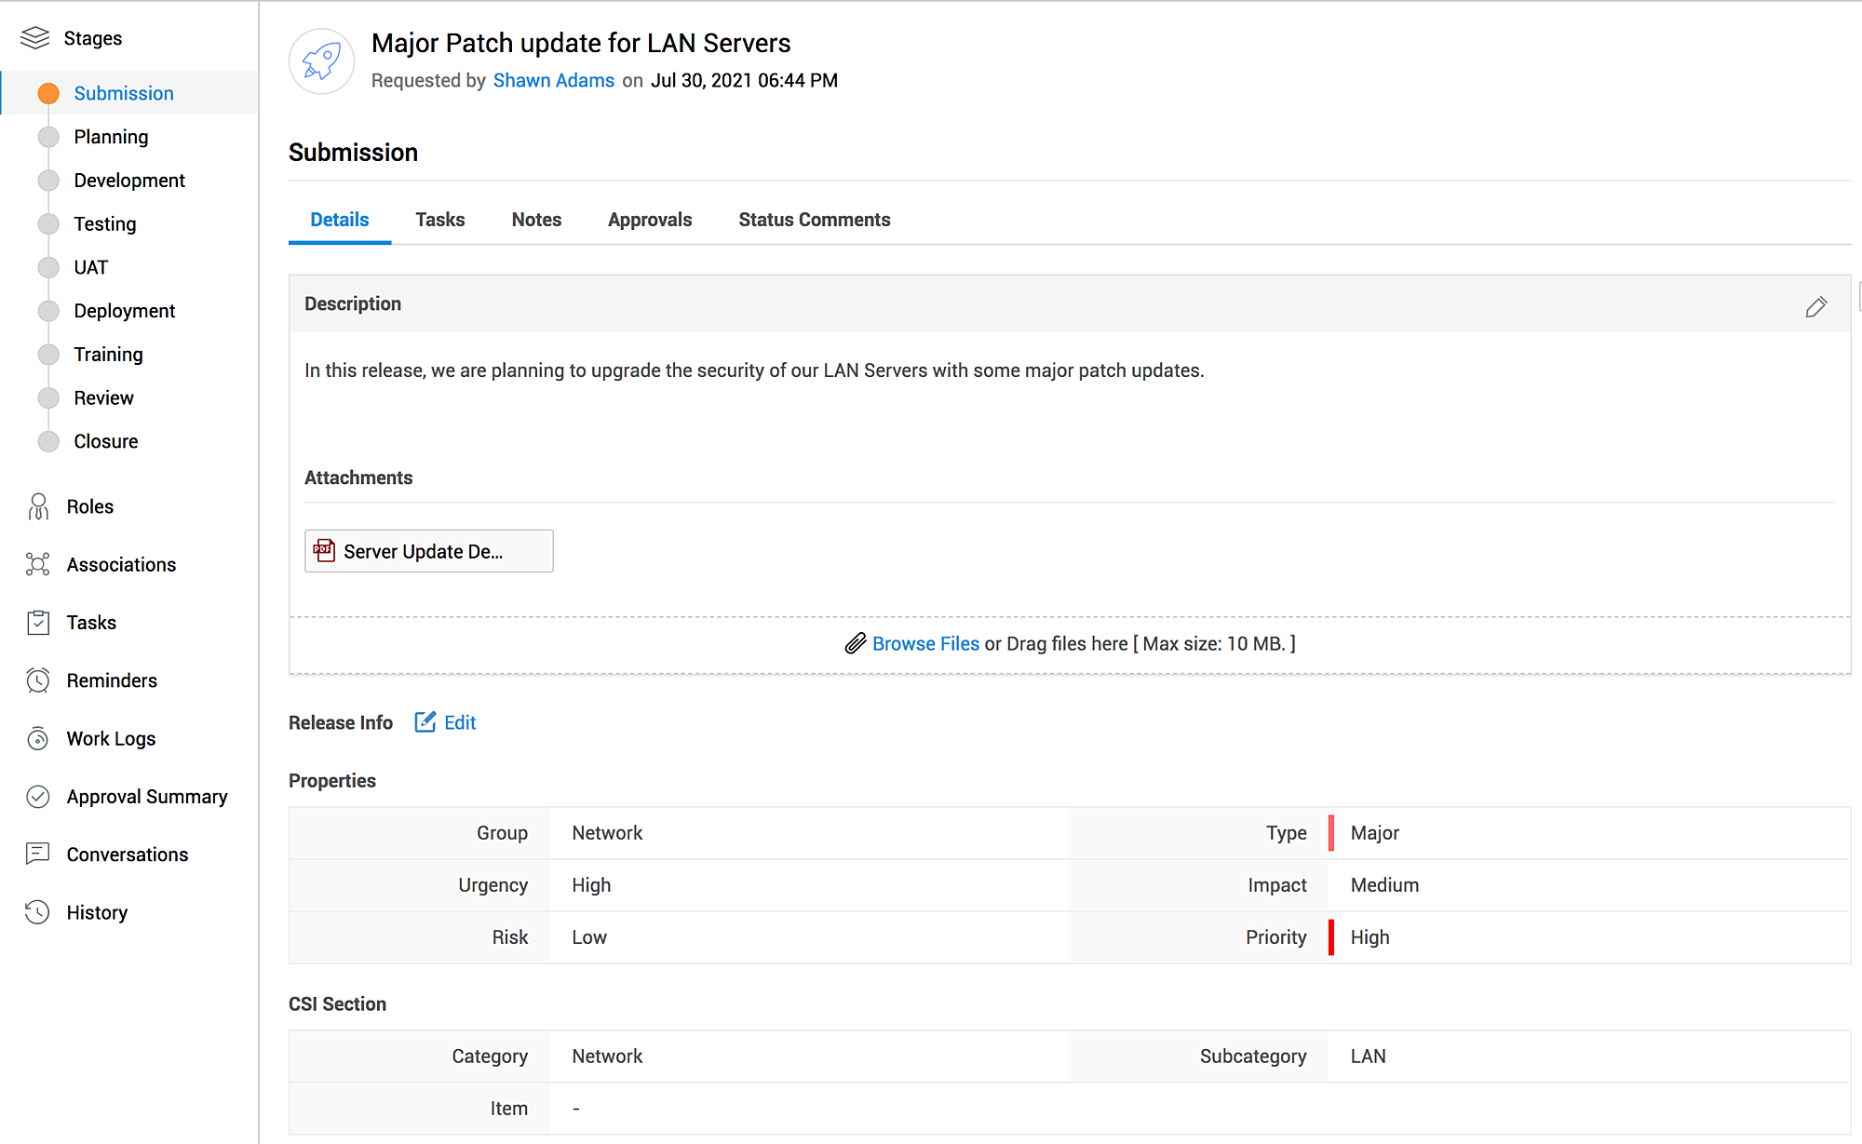1862x1144 pixels.
Task: Select the Training stage
Action: click(x=109, y=355)
